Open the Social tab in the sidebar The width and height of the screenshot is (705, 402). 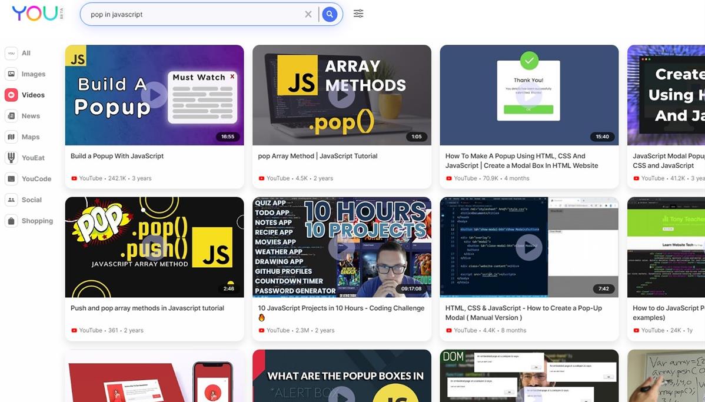[31, 200]
